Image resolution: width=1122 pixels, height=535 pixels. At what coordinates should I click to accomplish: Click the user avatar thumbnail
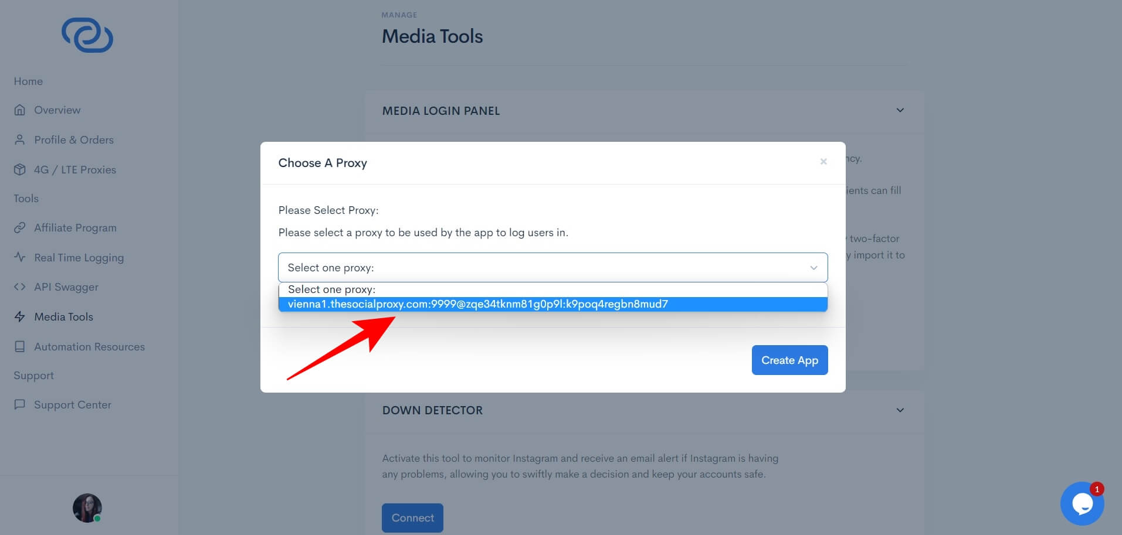click(86, 507)
